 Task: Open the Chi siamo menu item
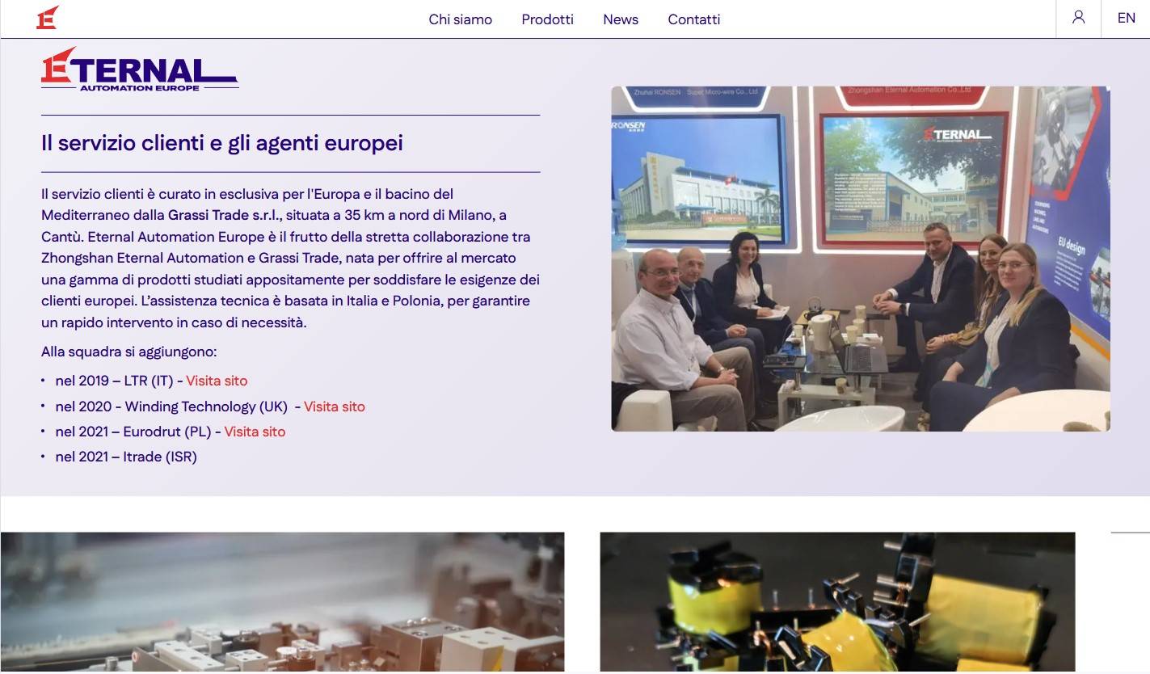coord(460,19)
